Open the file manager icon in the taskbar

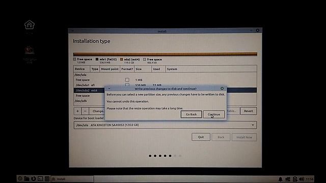pyautogui.click(x=26, y=178)
